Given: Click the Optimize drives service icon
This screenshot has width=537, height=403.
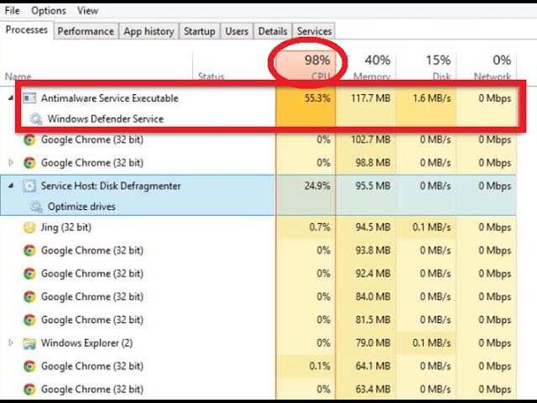Looking at the screenshot, I should click(x=35, y=207).
